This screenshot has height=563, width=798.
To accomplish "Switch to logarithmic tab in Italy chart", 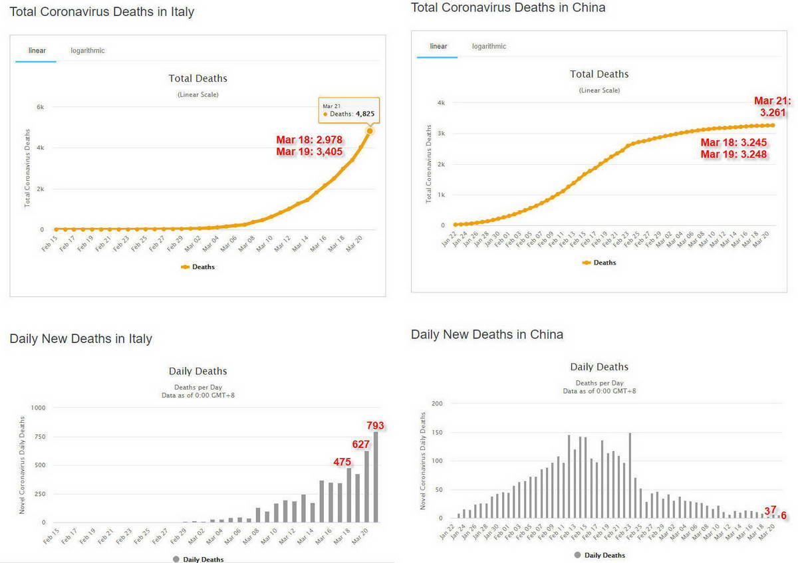I will click(x=88, y=51).
